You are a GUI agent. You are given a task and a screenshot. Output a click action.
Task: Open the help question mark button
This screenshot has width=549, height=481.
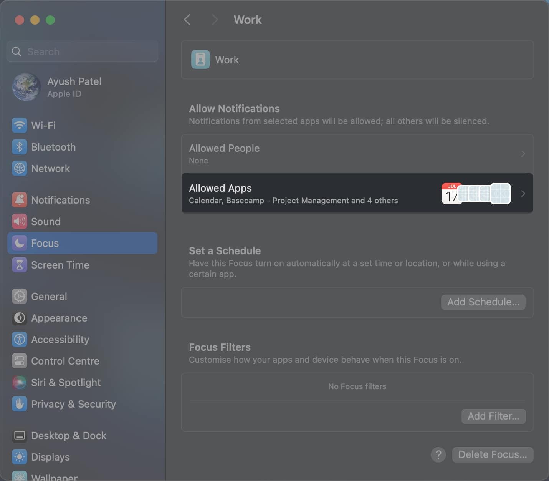[438, 454]
